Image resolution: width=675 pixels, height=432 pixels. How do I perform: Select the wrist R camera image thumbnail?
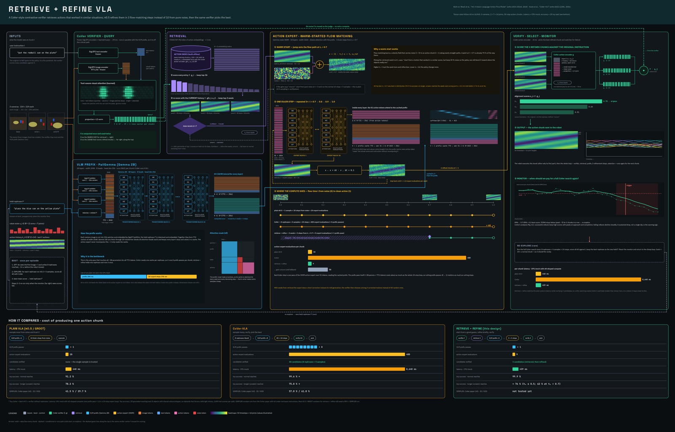[56, 121]
